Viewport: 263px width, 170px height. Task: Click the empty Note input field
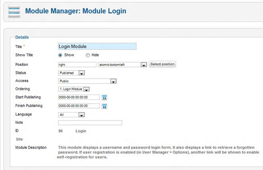[x=90, y=123]
